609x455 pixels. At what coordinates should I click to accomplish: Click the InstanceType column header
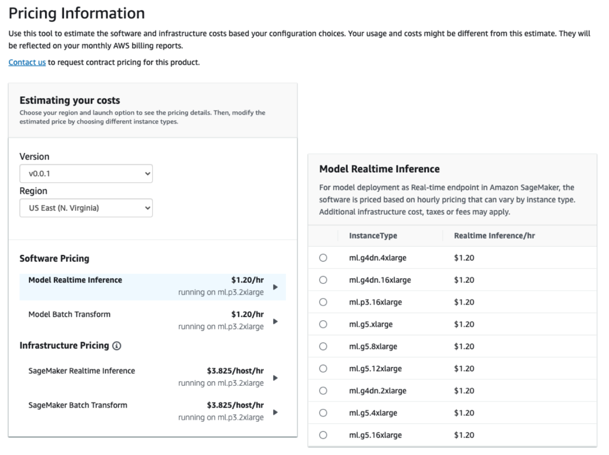click(x=373, y=235)
